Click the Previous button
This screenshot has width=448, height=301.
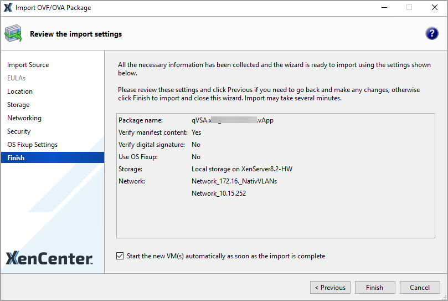pyautogui.click(x=330, y=288)
